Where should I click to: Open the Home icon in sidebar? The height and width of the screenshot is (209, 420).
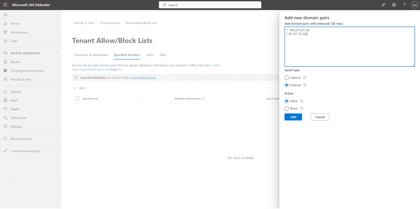(5, 24)
